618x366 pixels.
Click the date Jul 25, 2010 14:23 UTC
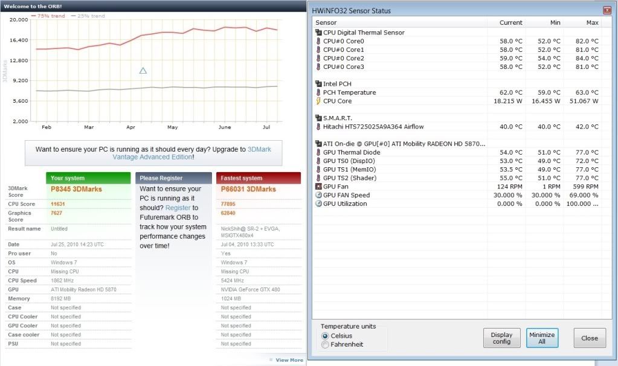pos(77,244)
